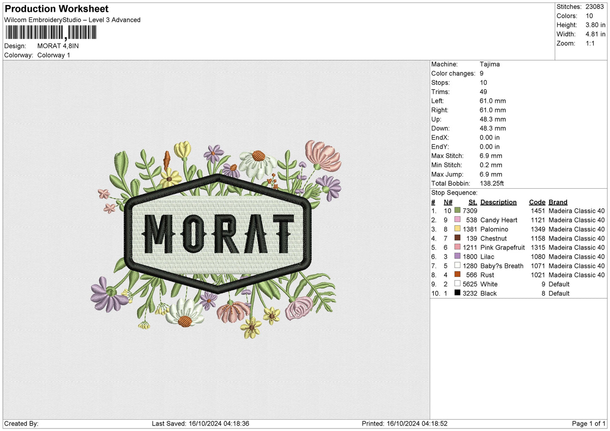This screenshot has height=431, width=610.
Task: Click the Baby?s Breath color swatch
Action: tap(457, 266)
